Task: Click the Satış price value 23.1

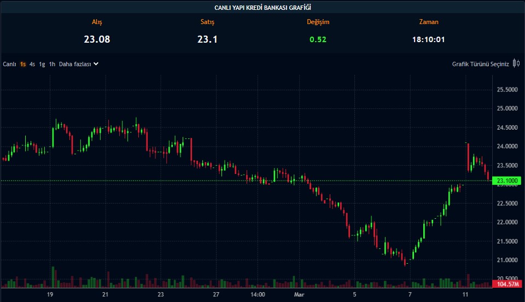Action: [207, 39]
